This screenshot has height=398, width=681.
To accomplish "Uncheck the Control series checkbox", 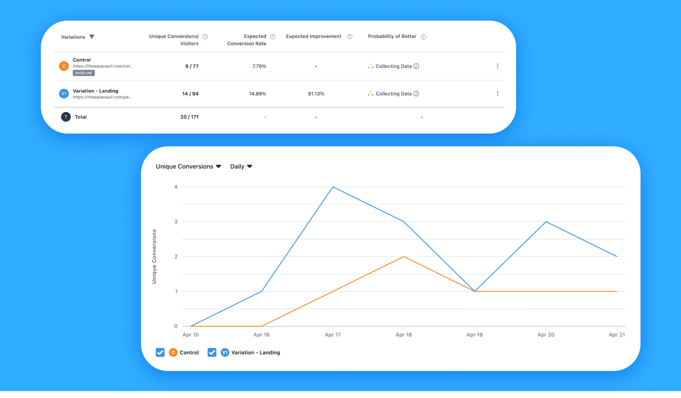I will pyautogui.click(x=160, y=352).
